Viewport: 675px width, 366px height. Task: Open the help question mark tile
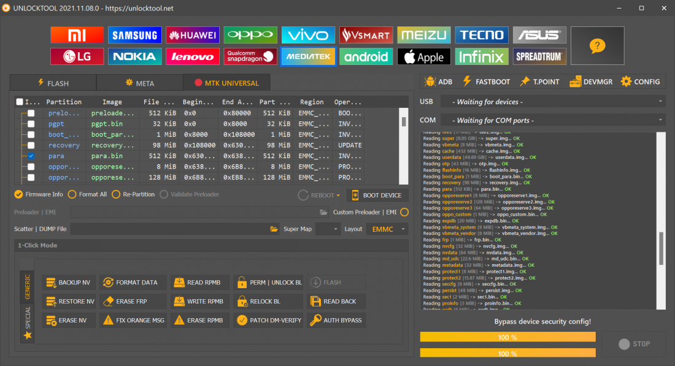click(x=598, y=45)
